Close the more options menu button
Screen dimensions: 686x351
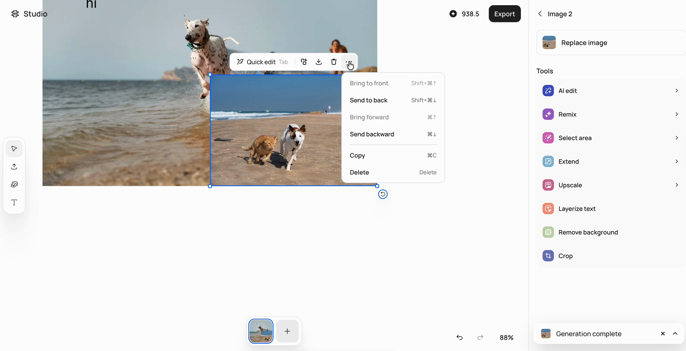tap(349, 62)
